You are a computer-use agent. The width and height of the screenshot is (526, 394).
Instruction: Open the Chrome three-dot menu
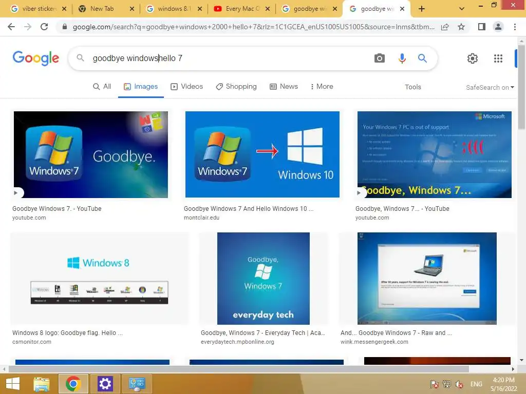[515, 27]
